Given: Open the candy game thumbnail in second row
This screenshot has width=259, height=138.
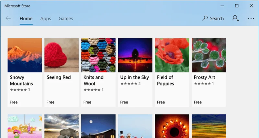Looking at the screenshot, I should coord(25,126).
